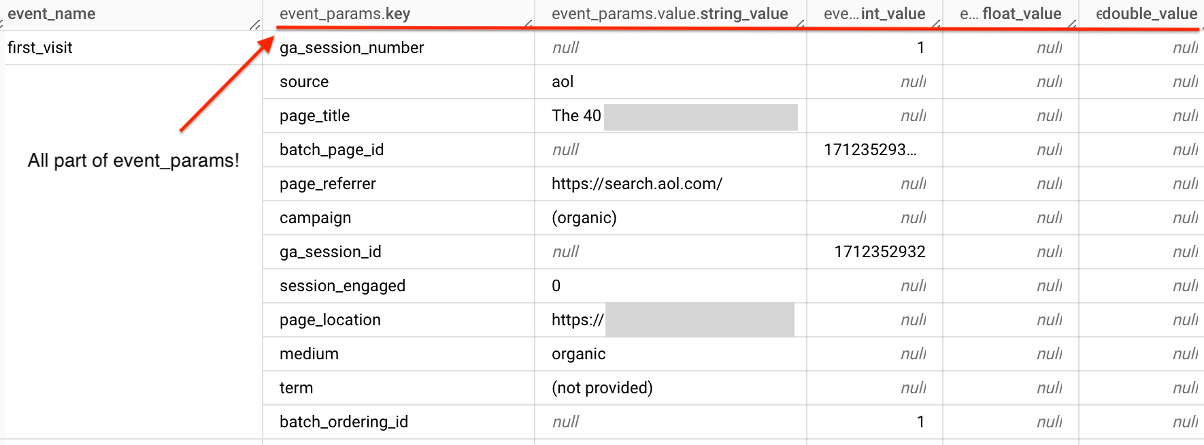The image size is (1204, 445).
Task: Click the ga_session_number key cell
Action: click(x=352, y=48)
